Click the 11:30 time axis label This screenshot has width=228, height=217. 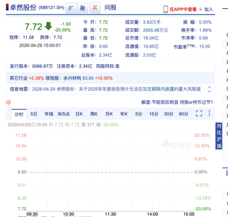pos(110,214)
